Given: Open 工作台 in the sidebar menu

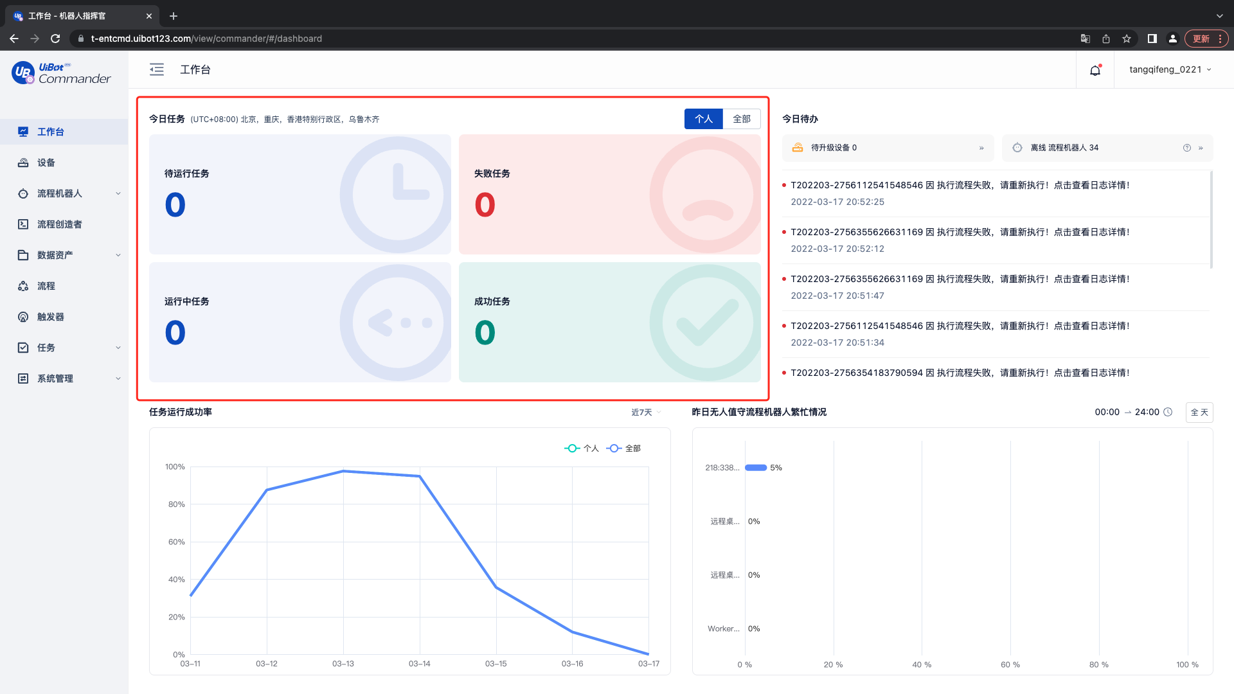Looking at the screenshot, I should coord(64,132).
